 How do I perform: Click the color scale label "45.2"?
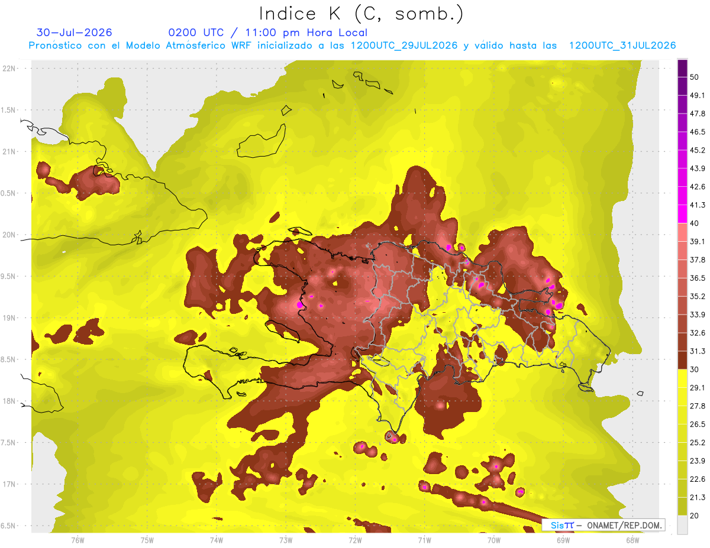click(x=698, y=150)
